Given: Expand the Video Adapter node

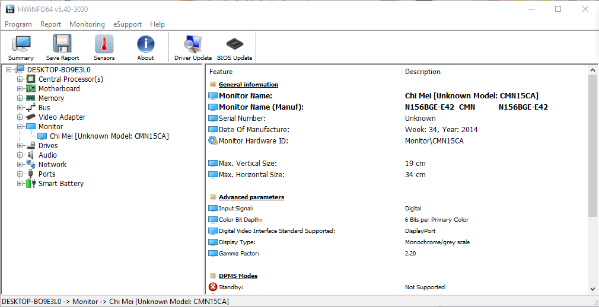Looking at the screenshot, I should [20, 117].
